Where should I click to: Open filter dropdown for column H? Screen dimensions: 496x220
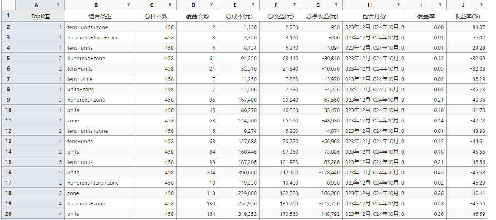click(x=398, y=5)
